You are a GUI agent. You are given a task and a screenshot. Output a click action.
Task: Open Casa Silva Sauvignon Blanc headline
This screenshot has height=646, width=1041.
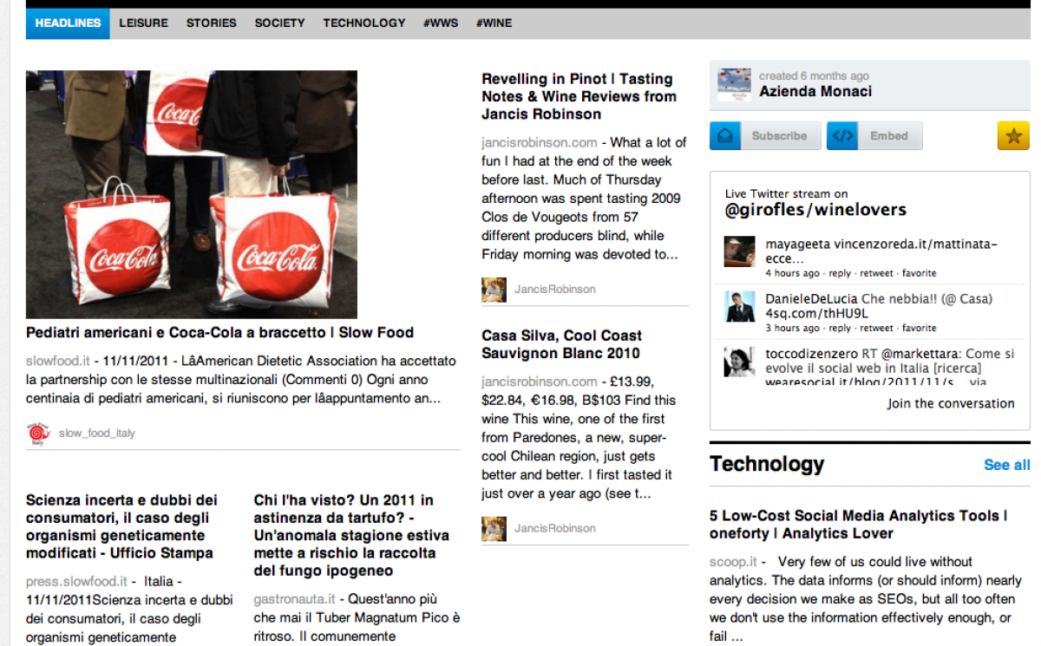pos(562,344)
